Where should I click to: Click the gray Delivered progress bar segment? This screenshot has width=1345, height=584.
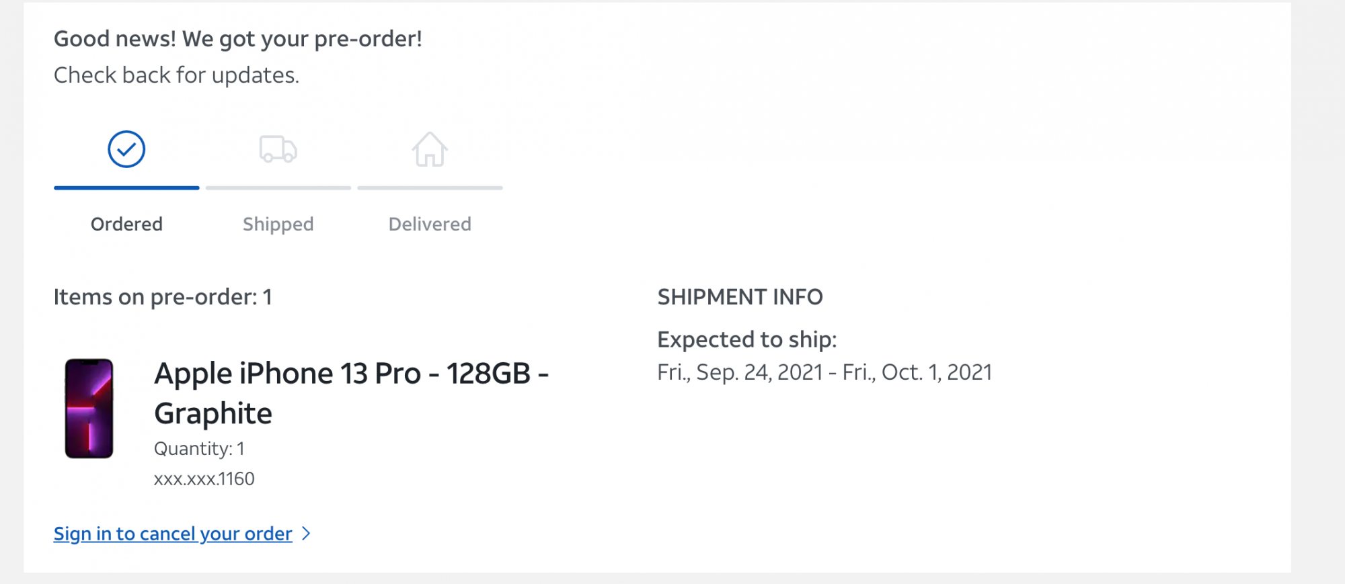coord(430,188)
